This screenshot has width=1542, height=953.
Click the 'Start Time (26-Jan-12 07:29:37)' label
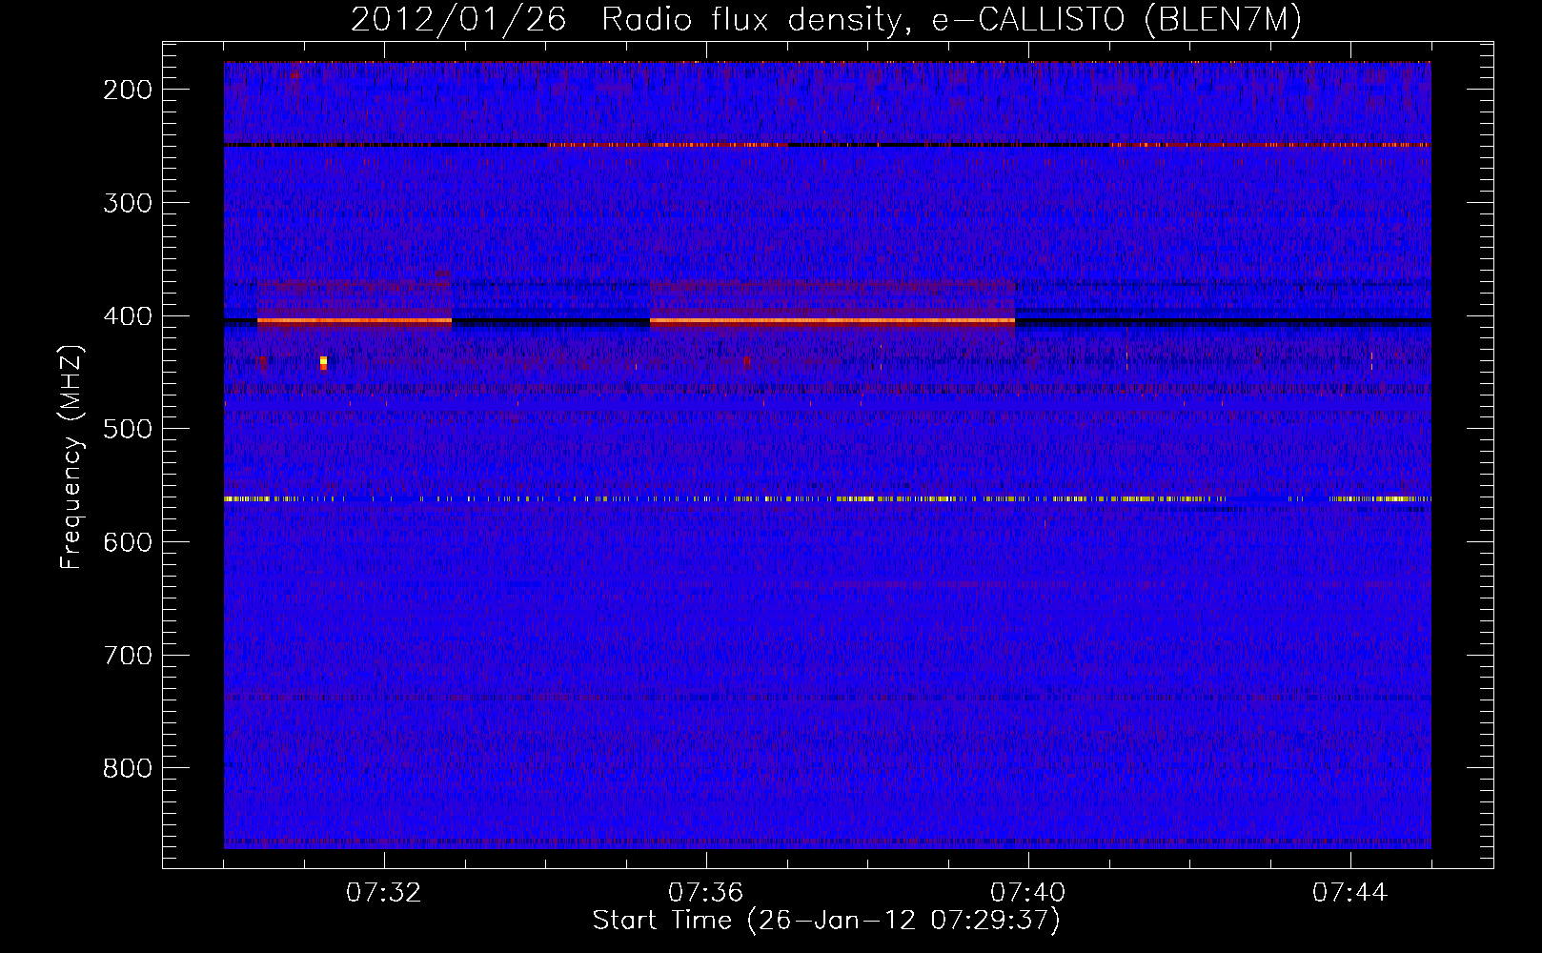click(826, 921)
